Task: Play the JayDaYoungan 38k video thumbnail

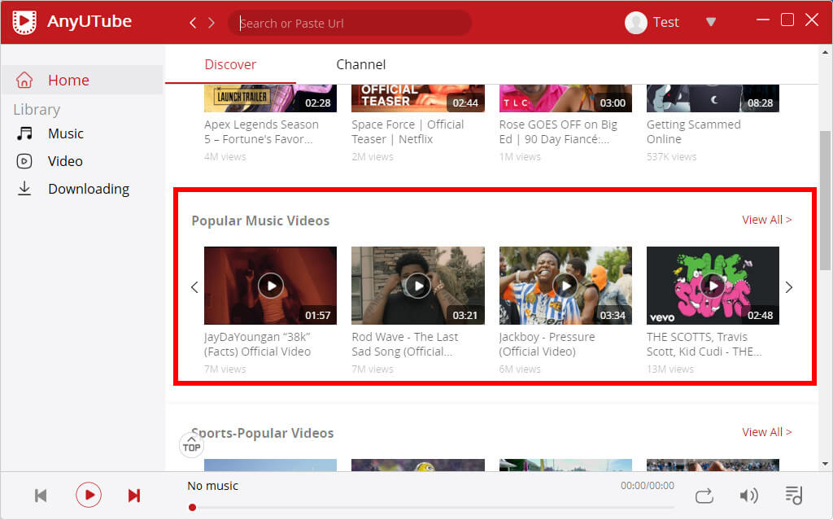Action: pos(270,286)
